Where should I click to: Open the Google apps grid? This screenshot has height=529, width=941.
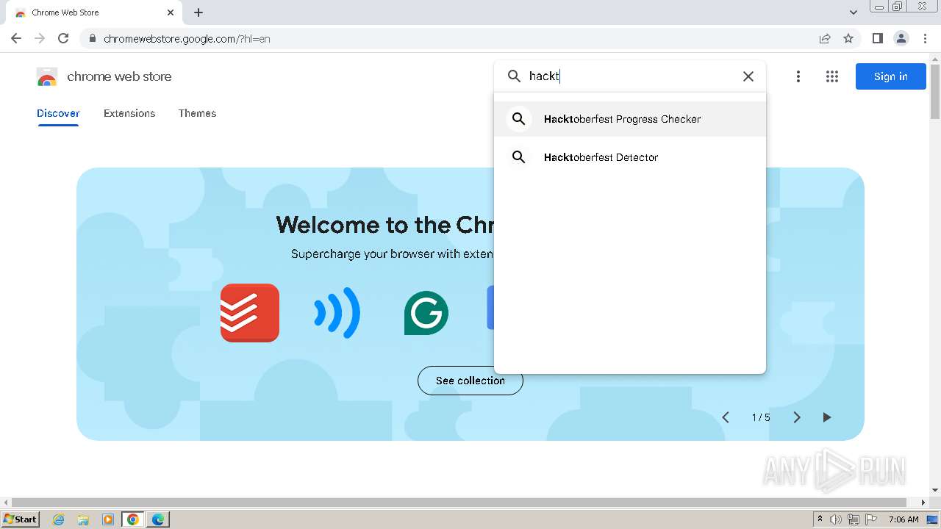pos(832,76)
